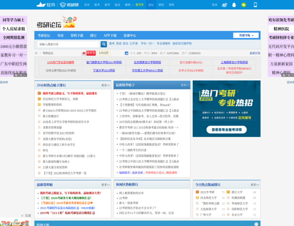Open 复旦金融专硕(431) promo link
The image size is (294, 226).
[x=191, y=62]
